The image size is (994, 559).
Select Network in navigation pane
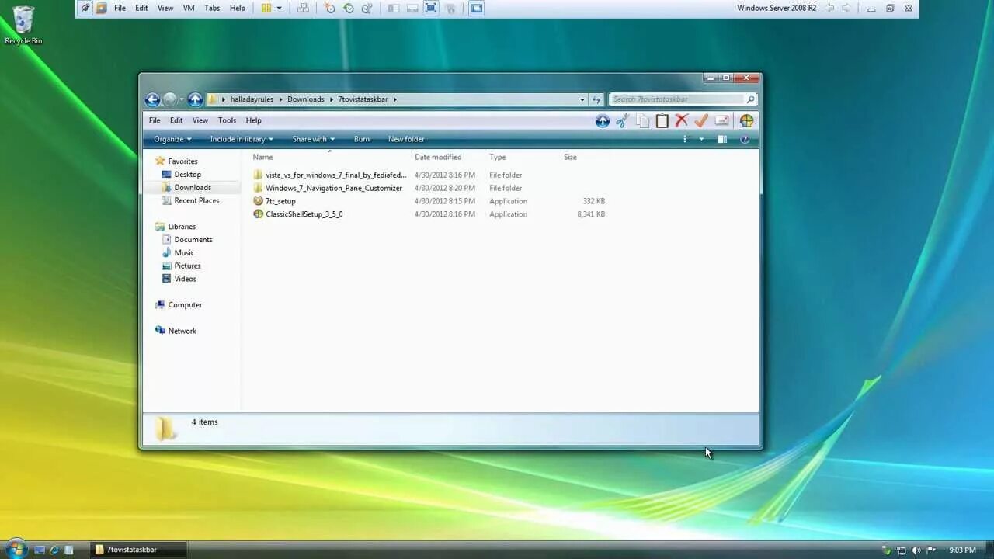tap(182, 331)
